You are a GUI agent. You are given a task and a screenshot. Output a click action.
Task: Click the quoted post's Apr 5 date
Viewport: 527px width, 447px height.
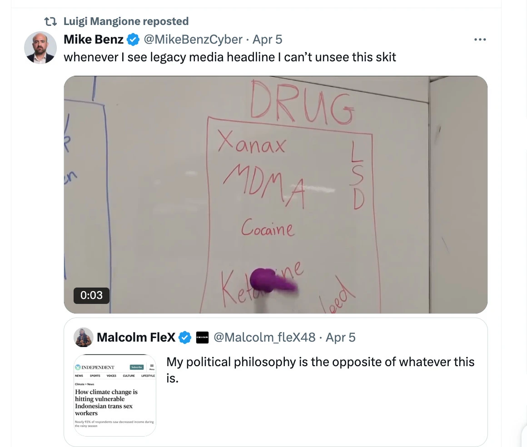tap(340, 337)
